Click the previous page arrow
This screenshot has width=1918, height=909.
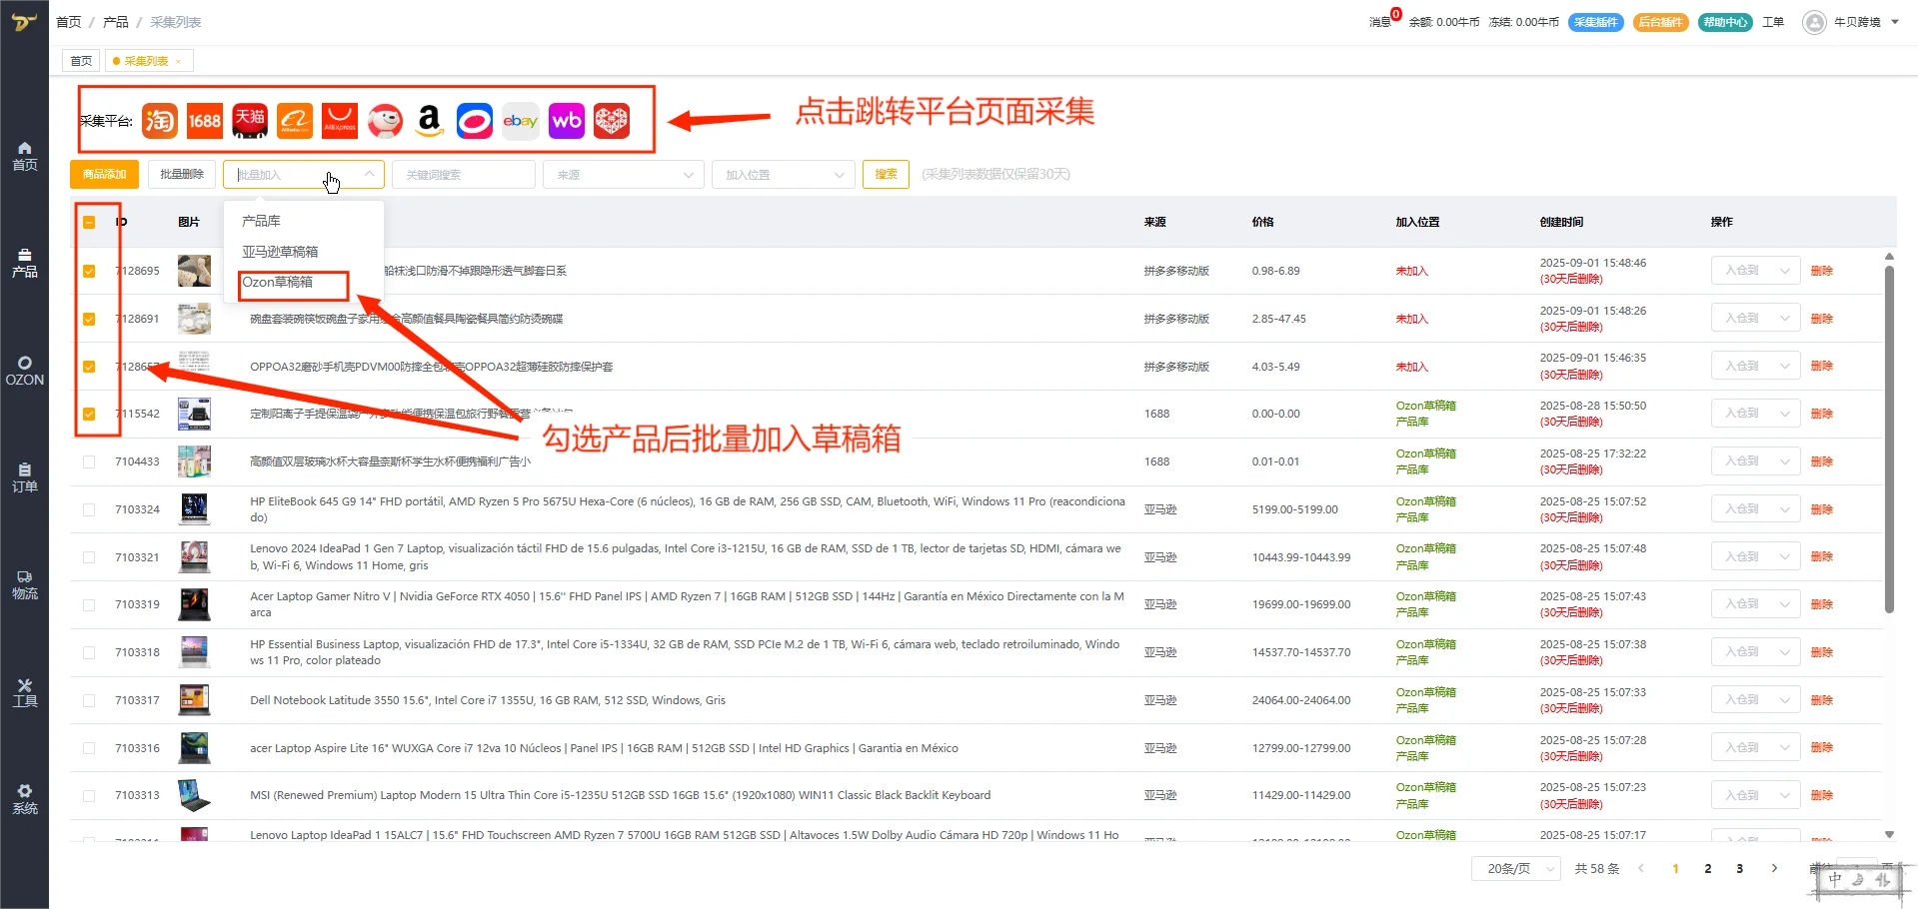tap(1641, 868)
